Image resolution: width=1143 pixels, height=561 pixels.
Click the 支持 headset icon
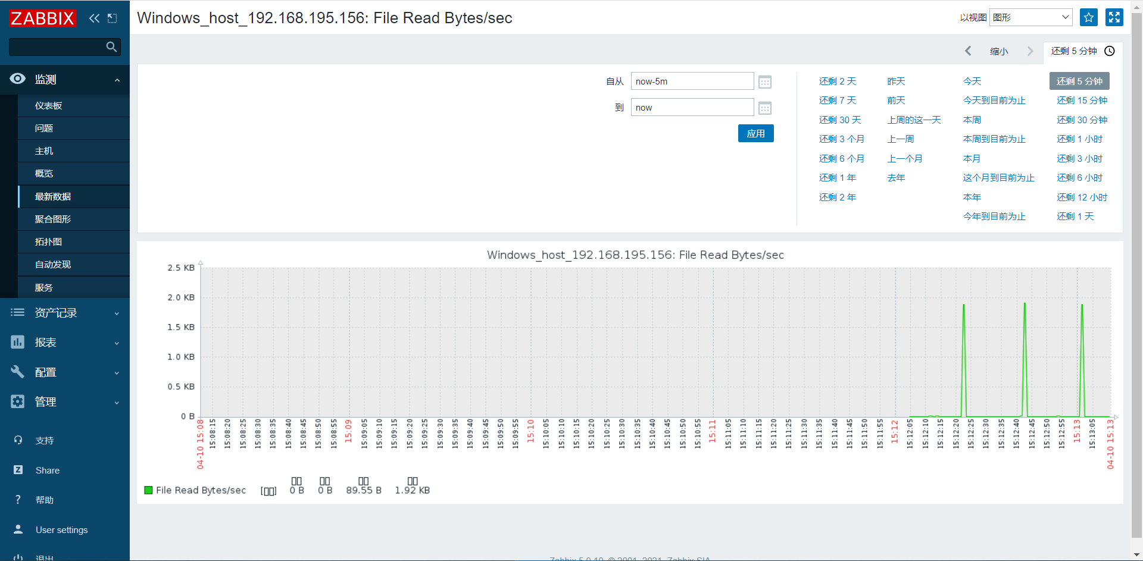[x=17, y=440]
